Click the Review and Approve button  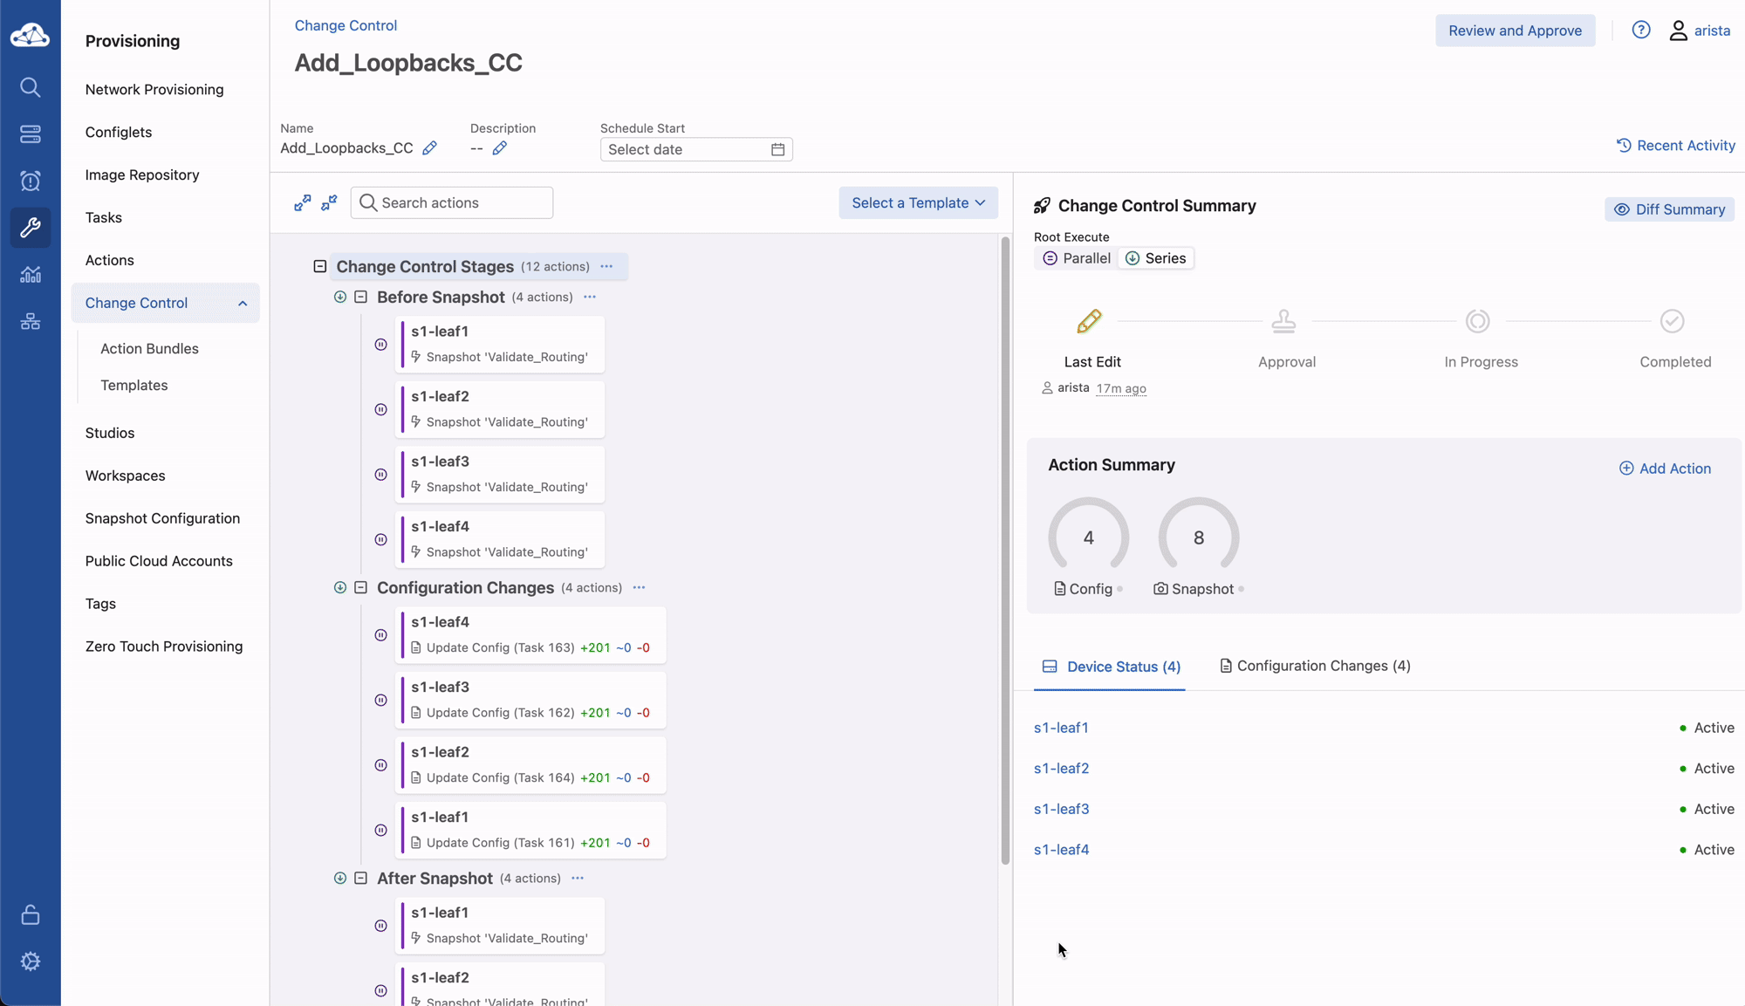[x=1515, y=31]
